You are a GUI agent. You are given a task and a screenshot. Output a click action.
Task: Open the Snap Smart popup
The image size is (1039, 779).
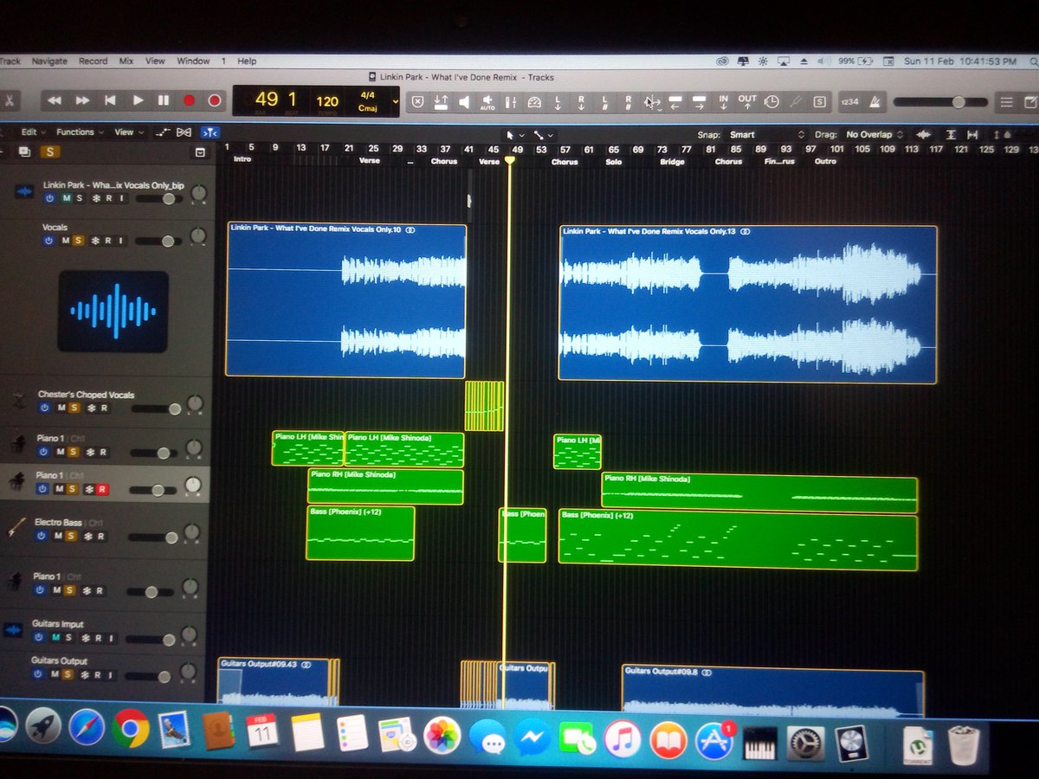767,135
